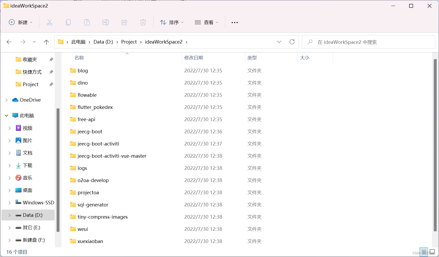Click the OneDrive cloud icon
The image size is (439, 257).
coord(15,100)
